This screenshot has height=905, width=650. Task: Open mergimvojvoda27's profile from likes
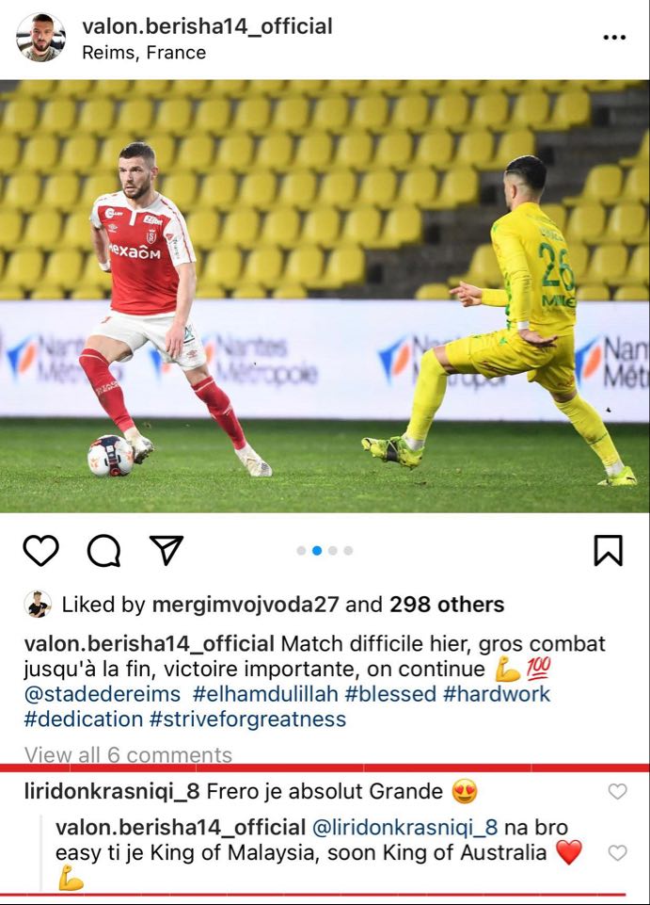(246, 605)
